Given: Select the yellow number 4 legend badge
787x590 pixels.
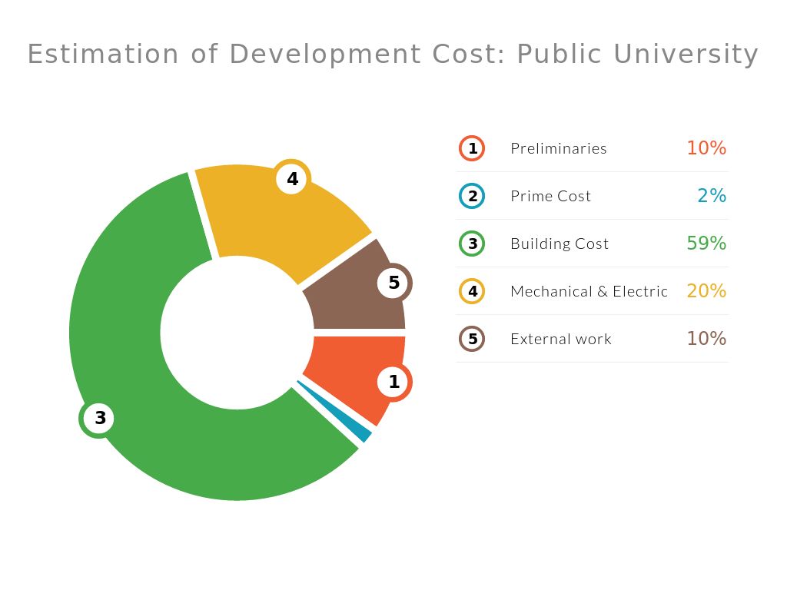Looking at the screenshot, I should coord(472,291).
